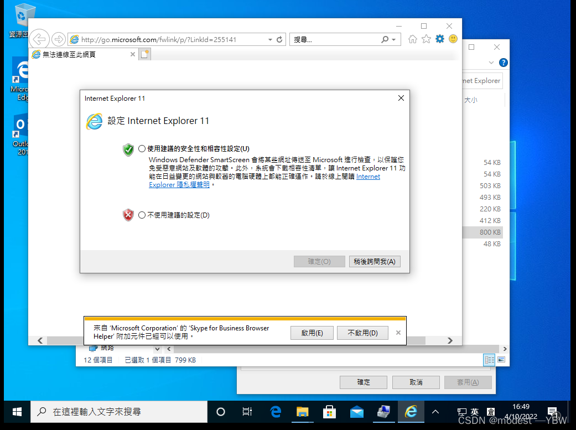576x430 pixels.
Task: Open the IE Home page icon
Action: coord(413,39)
